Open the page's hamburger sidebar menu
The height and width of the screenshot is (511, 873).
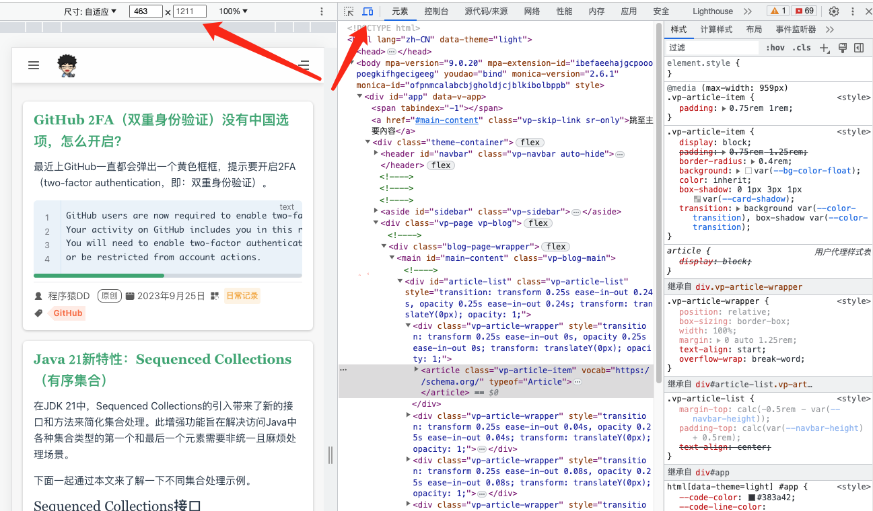point(34,65)
